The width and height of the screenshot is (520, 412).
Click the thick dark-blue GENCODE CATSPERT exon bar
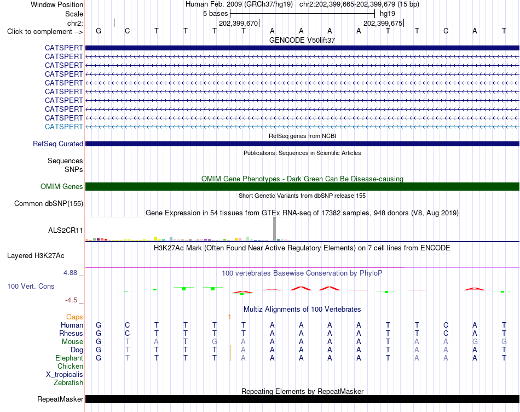302,48
